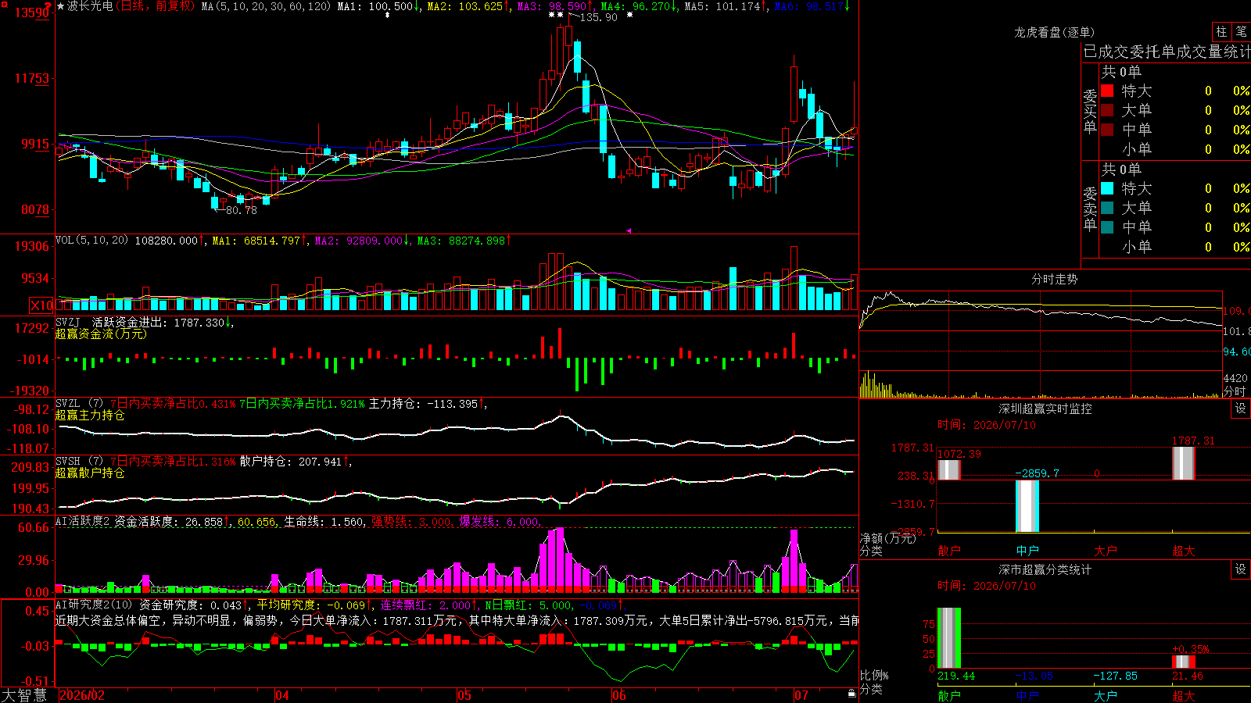
Task: Click the 05 month marker on the time axis
Action: tap(464, 695)
